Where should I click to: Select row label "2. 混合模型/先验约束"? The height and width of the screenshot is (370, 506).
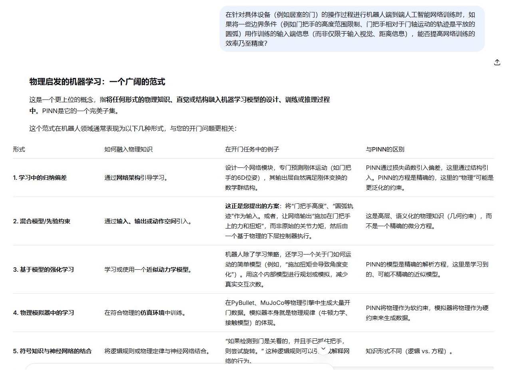pos(42,221)
